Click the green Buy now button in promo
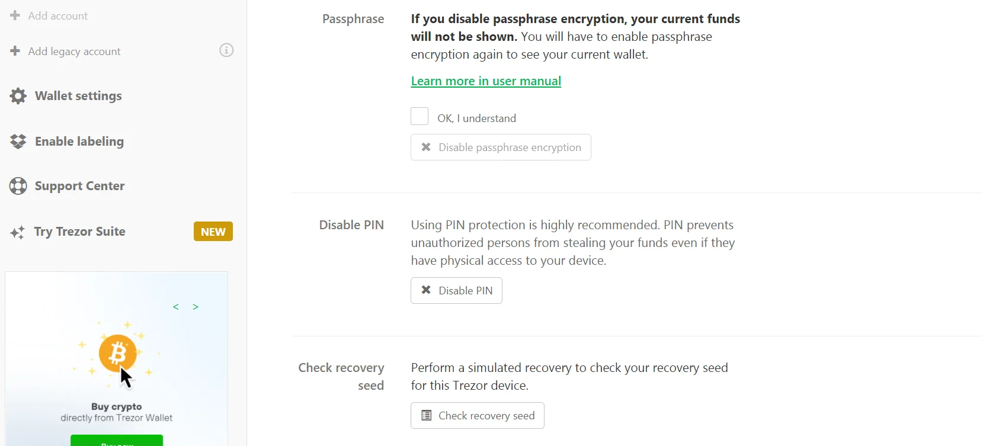 tap(117, 441)
